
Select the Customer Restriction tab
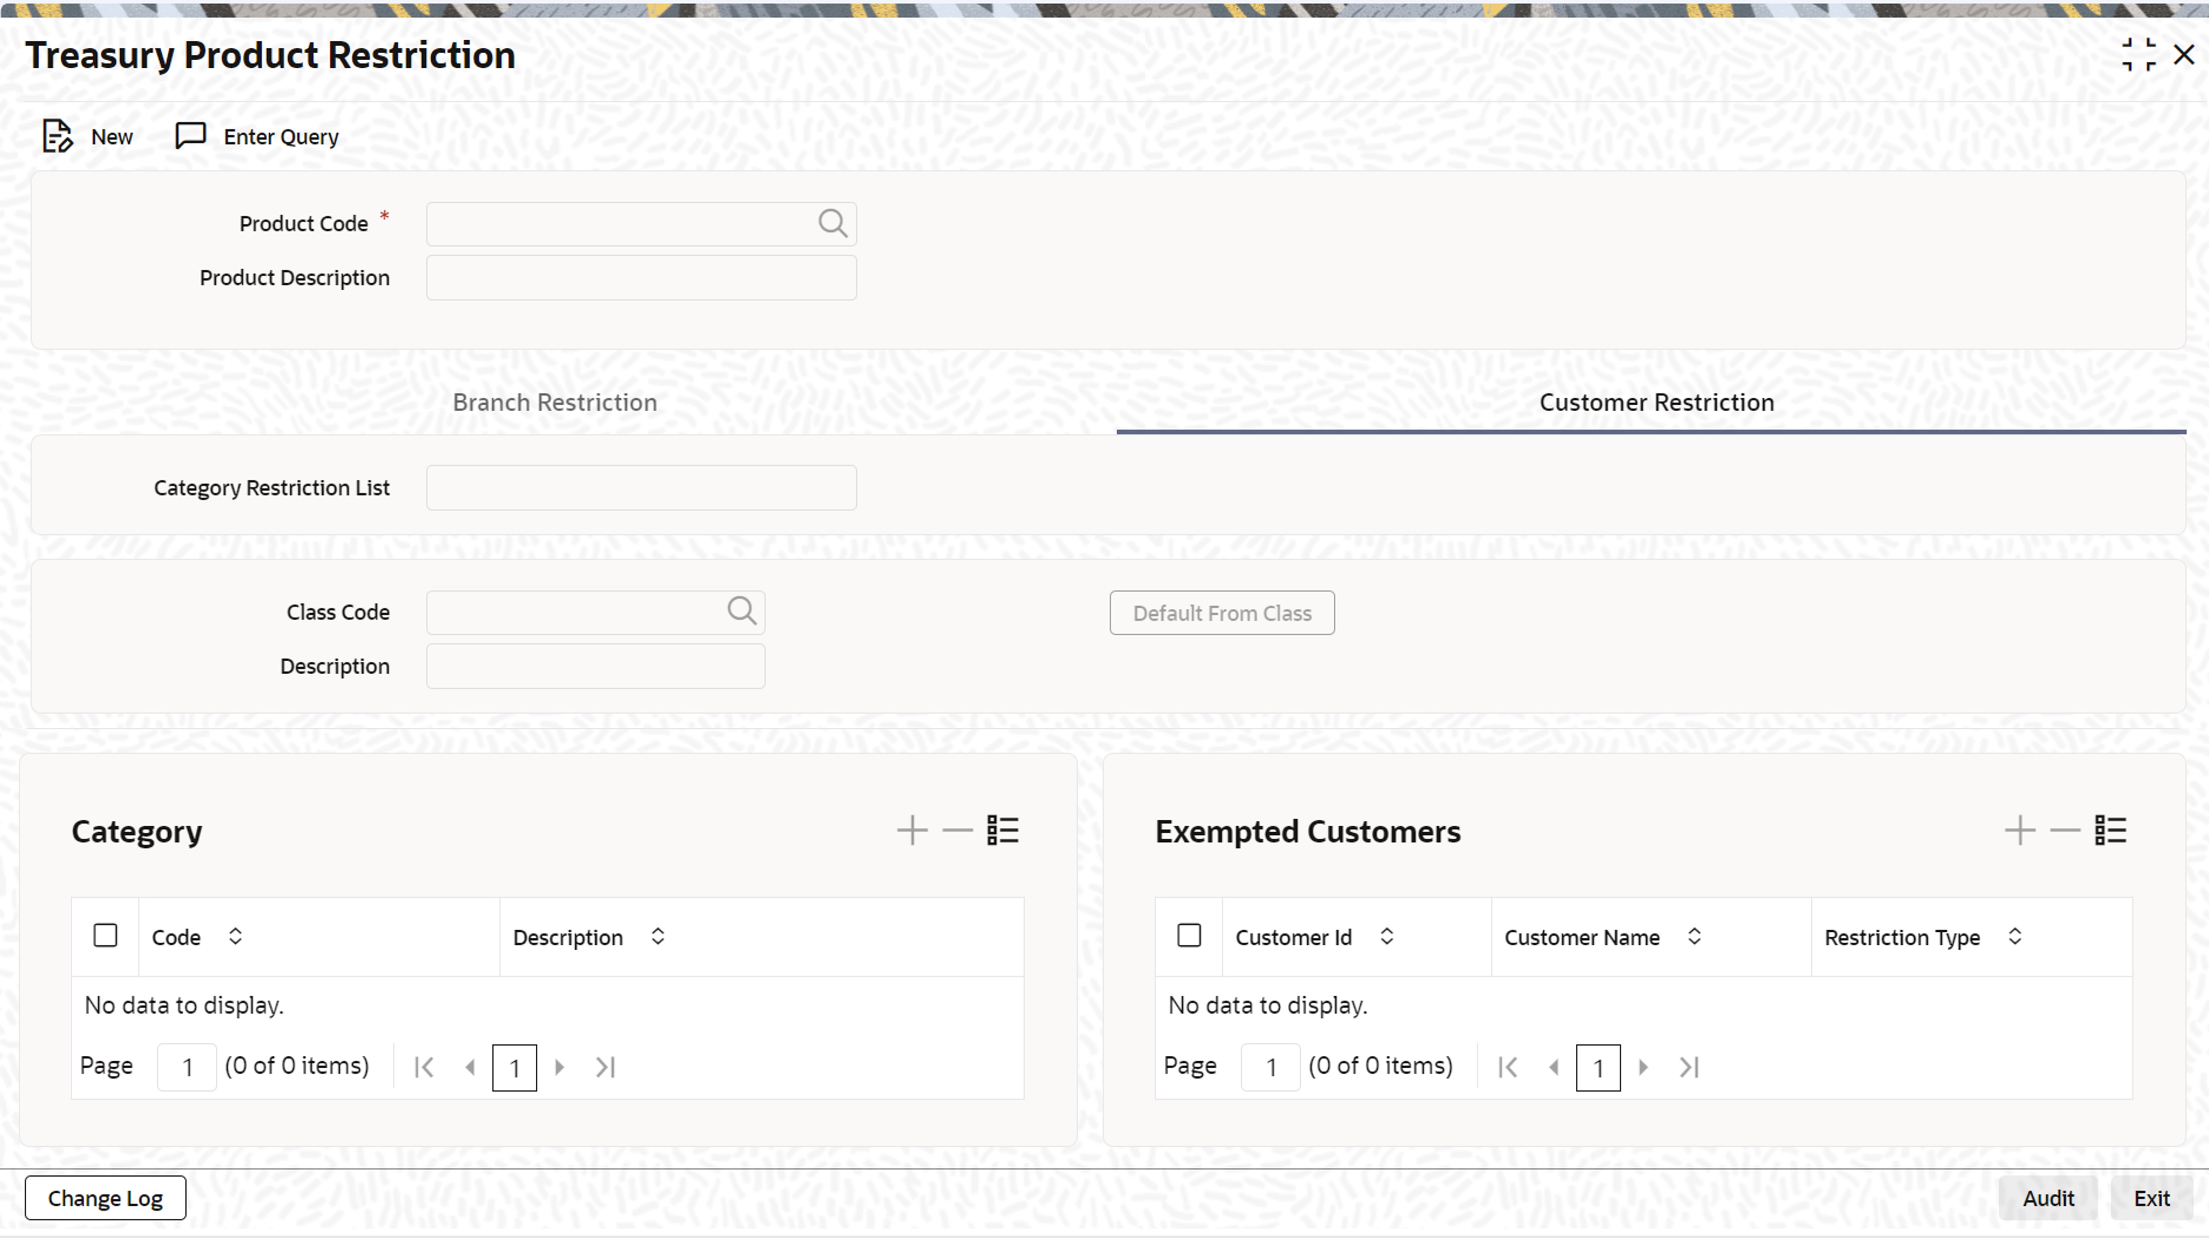tap(1656, 403)
